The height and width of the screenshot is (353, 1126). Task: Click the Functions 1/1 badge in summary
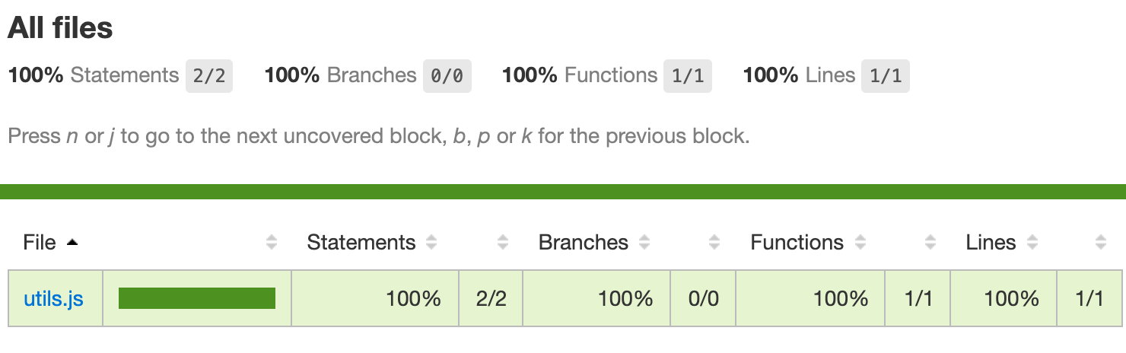[687, 76]
